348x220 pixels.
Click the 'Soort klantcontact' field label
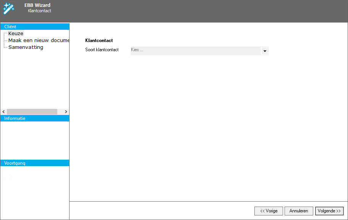pyautogui.click(x=102, y=50)
